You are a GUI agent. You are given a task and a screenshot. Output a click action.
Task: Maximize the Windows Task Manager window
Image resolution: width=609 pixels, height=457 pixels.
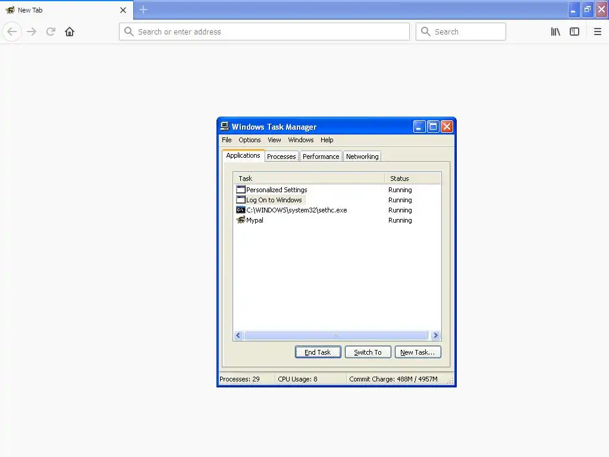433,127
